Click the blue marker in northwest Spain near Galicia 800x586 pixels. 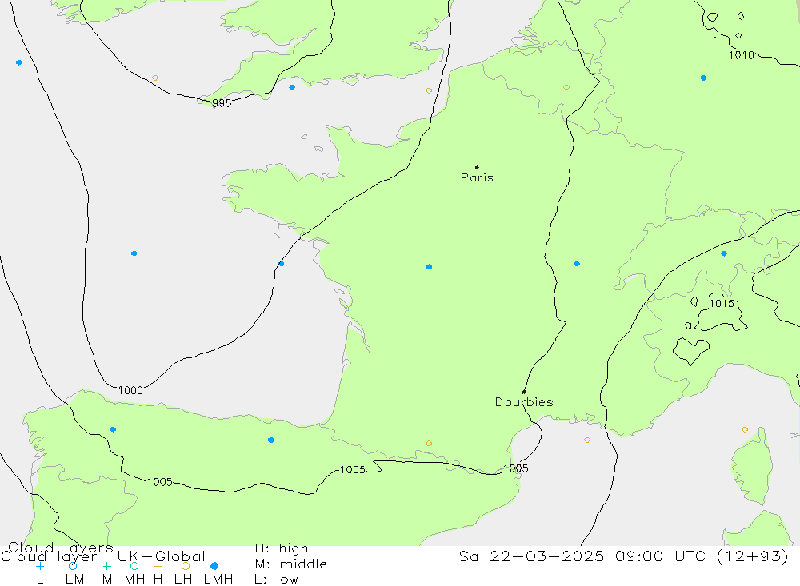(114, 429)
